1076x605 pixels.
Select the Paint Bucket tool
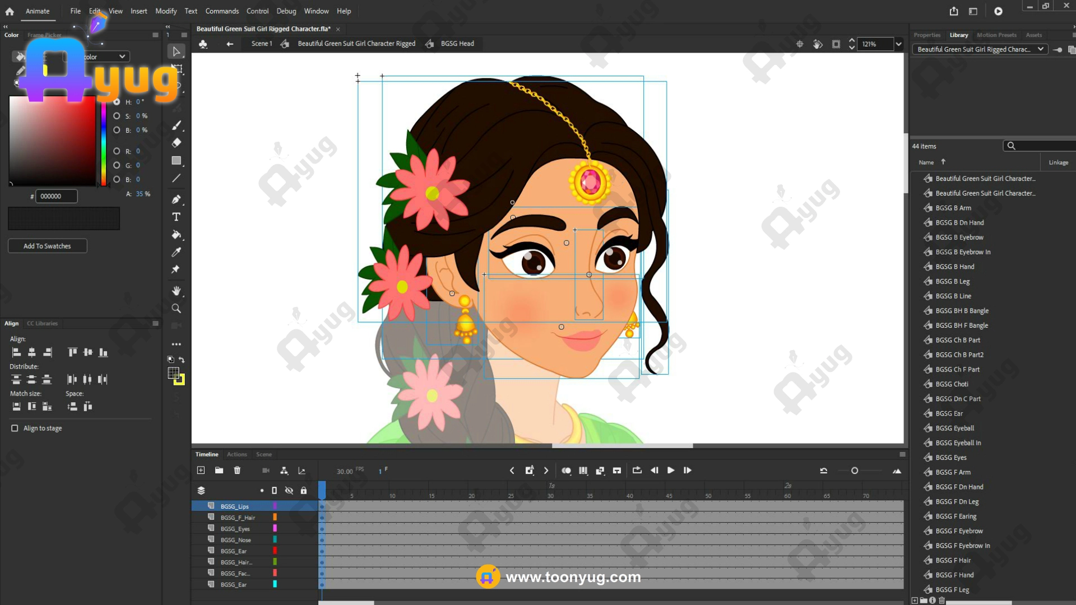tap(176, 235)
